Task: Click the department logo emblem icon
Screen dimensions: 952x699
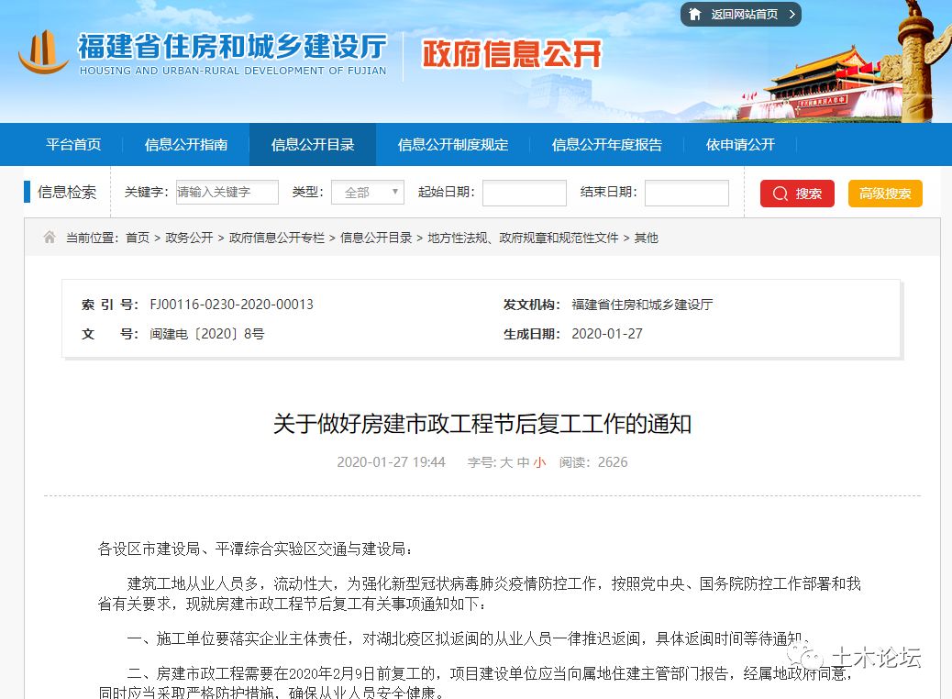Action: pos(43,52)
